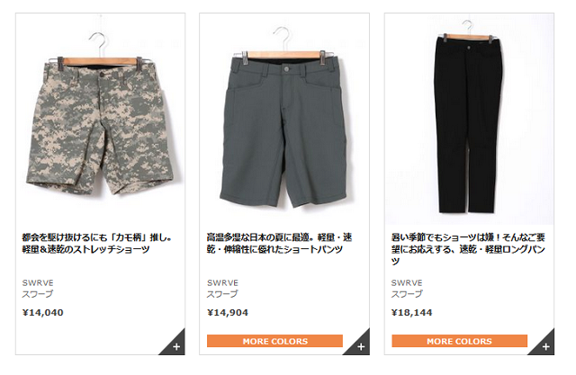The image size is (576, 375).
Task: Click スワーブ text under black pants
Action: pos(407,294)
